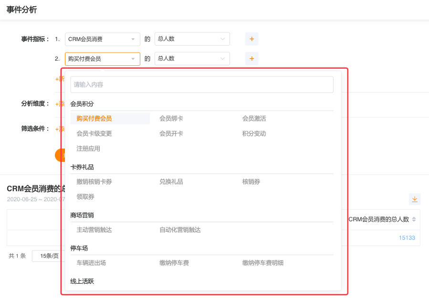The width and height of the screenshot is (429, 298).
Task: Select 会员绑卡 from the event list
Action: pyautogui.click(x=171, y=118)
